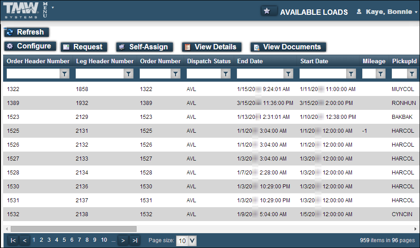Click the Self-Assign button
The image size is (420, 248).
tap(144, 47)
